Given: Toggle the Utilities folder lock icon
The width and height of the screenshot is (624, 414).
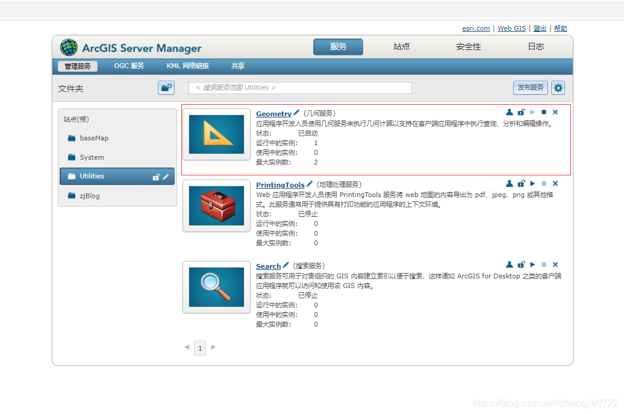Looking at the screenshot, I should (156, 177).
